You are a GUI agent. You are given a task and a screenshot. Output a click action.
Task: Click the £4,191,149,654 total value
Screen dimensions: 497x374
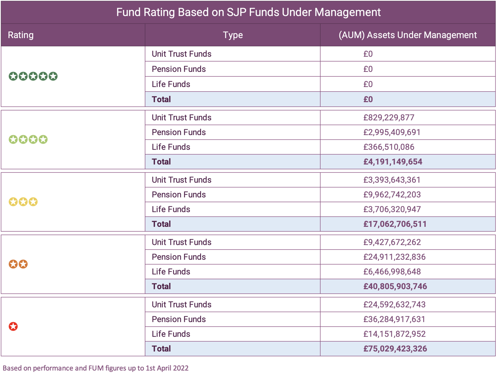click(x=393, y=162)
